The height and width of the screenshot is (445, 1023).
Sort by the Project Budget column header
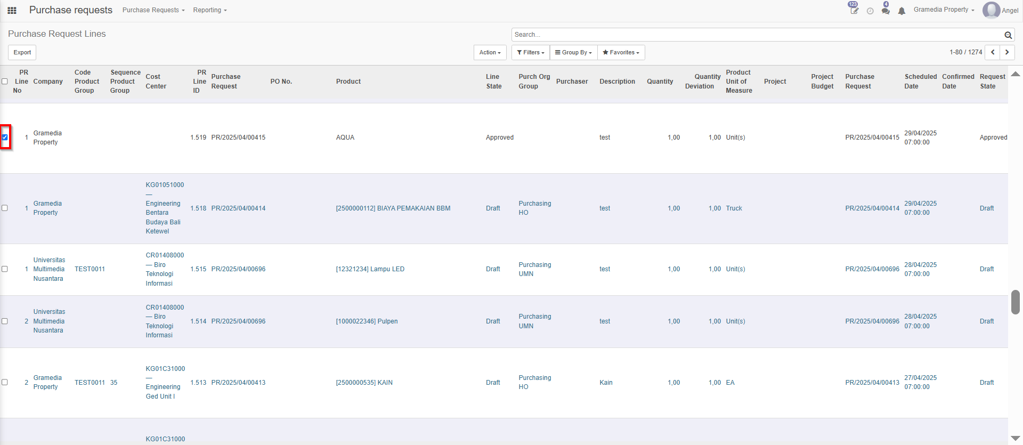point(822,82)
